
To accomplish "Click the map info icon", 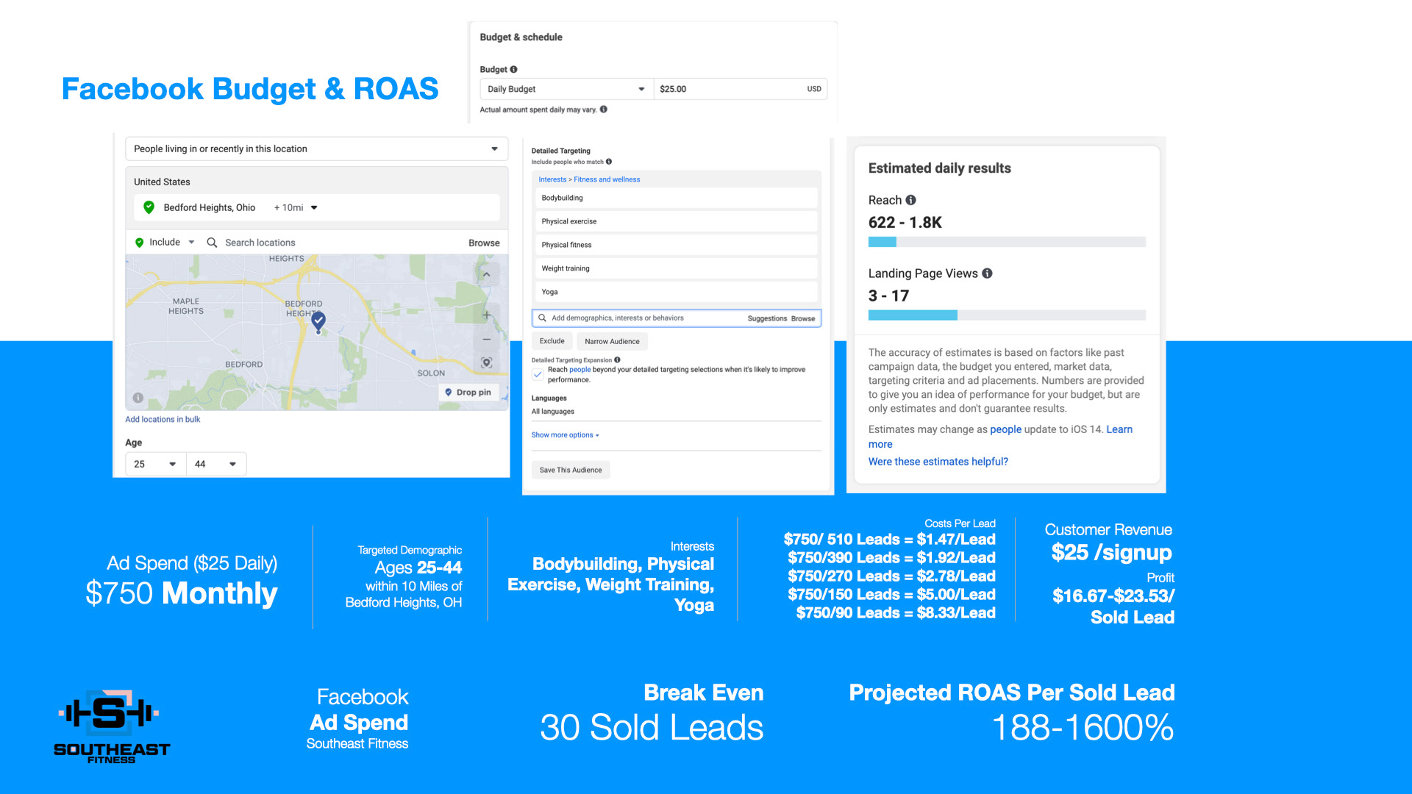I will click(138, 398).
